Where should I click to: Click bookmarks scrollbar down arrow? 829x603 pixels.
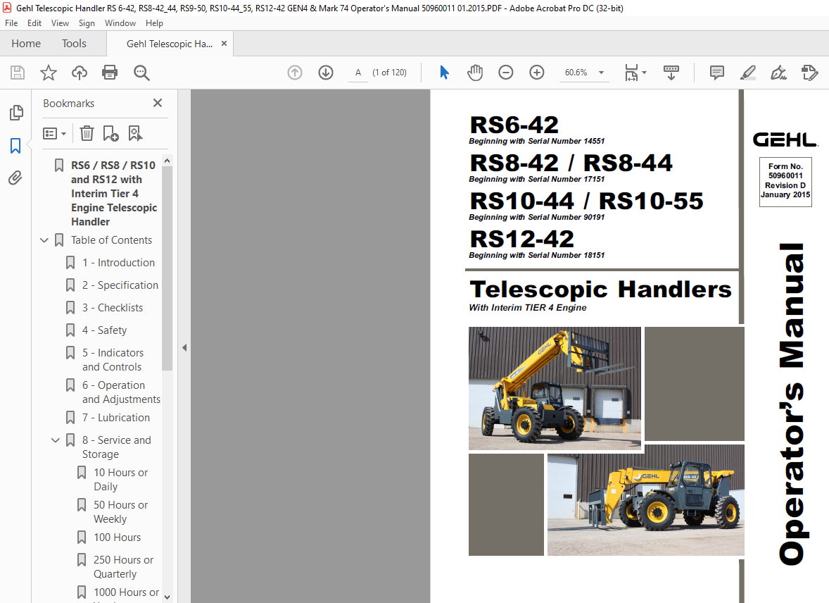[167, 597]
